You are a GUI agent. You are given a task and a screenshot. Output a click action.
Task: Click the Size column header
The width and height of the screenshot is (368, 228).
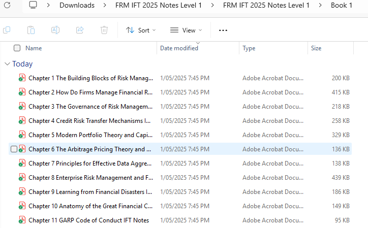coord(316,48)
